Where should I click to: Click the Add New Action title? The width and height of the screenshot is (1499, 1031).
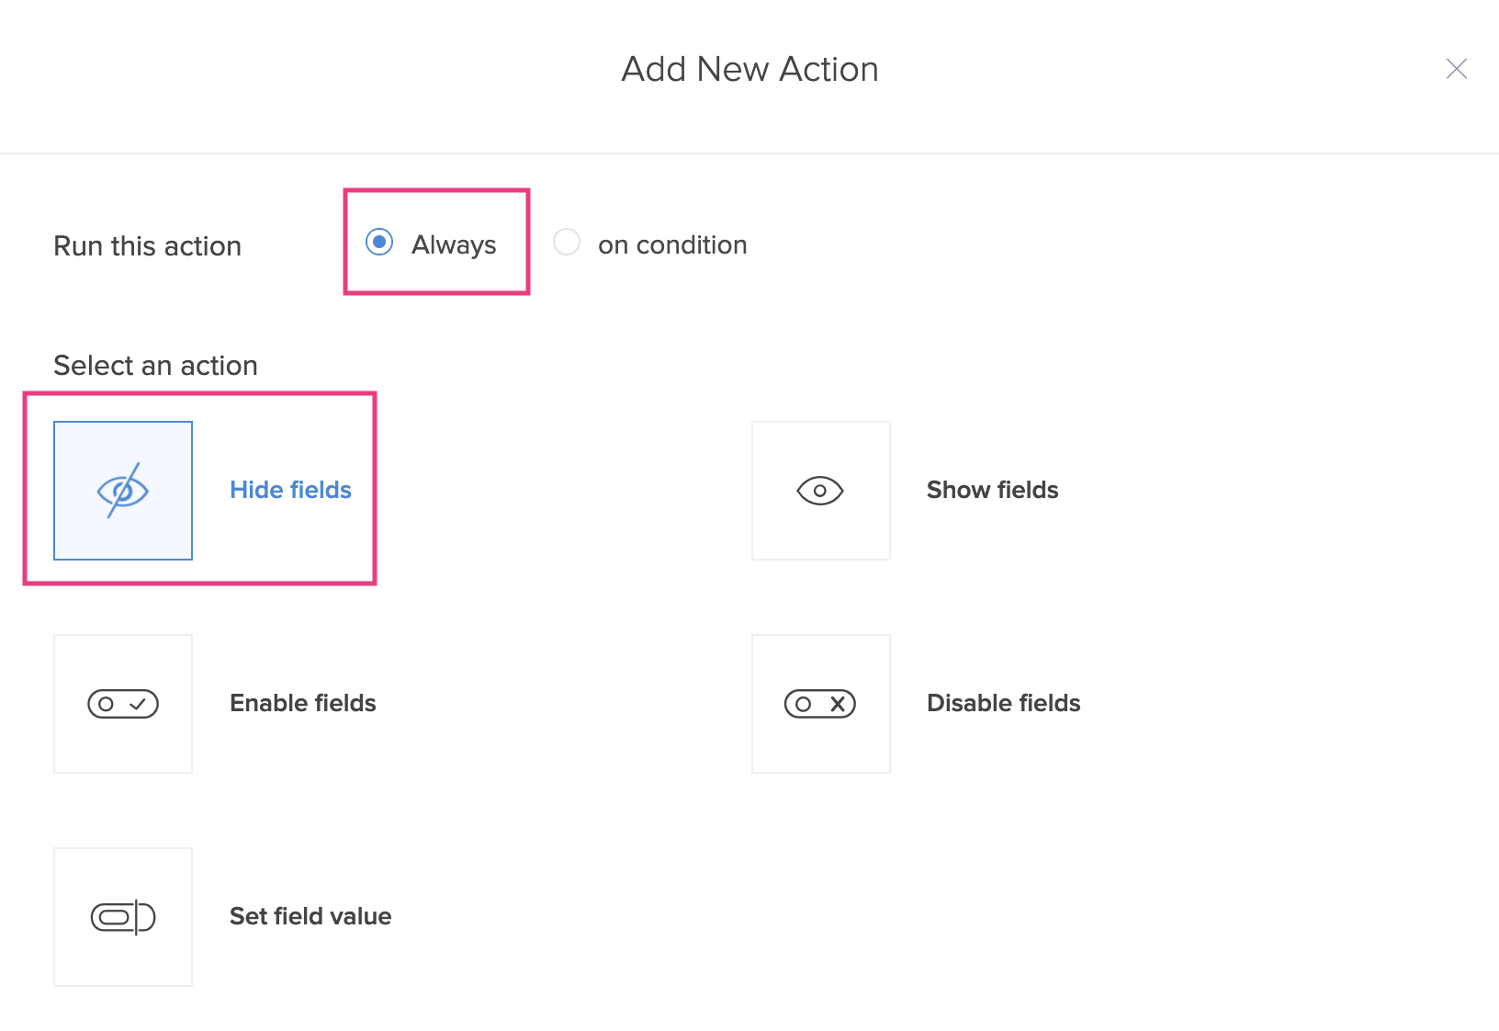click(x=749, y=70)
